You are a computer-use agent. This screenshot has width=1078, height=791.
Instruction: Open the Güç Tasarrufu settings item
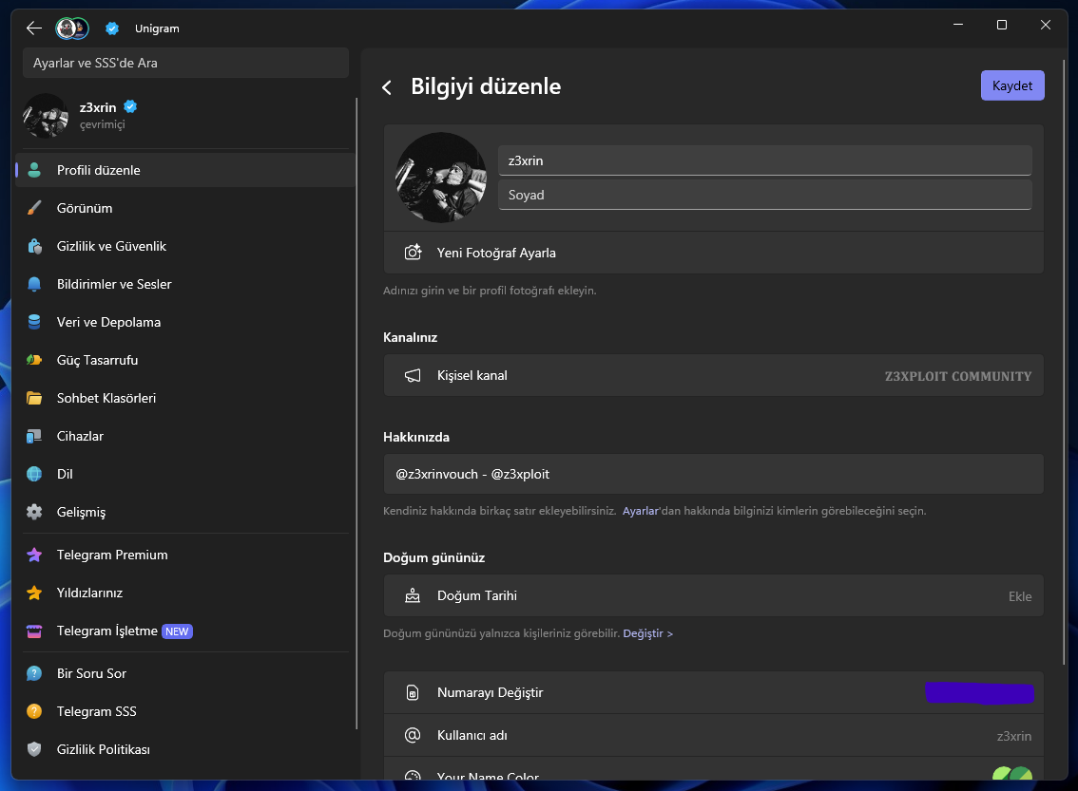point(185,360)
